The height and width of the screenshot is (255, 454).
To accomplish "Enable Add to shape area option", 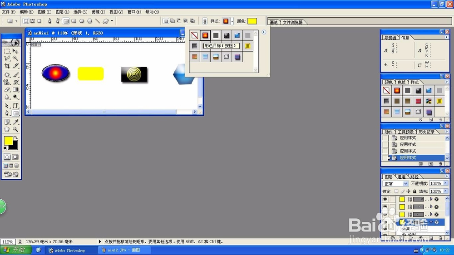I will click(x=172, y=21).
